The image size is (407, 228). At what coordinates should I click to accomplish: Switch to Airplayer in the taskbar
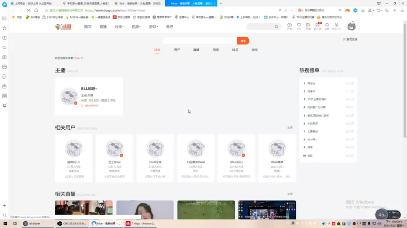[32, 223]
